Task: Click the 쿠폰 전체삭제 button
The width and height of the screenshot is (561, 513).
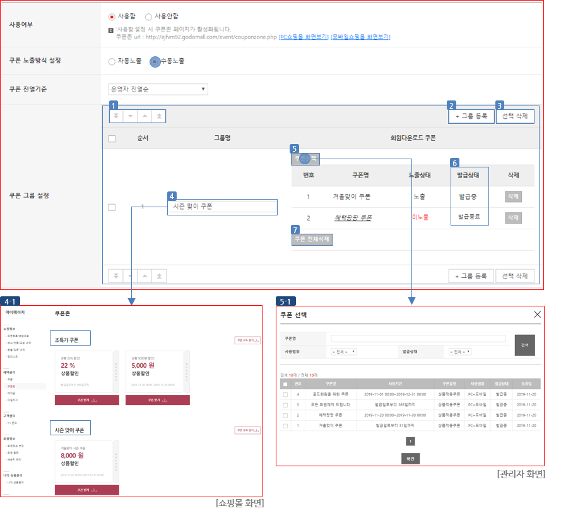Action: coord(312,239)
